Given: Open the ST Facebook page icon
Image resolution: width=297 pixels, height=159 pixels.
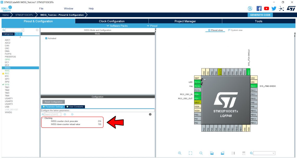Looking at the screenshot, I should [259, 9].
